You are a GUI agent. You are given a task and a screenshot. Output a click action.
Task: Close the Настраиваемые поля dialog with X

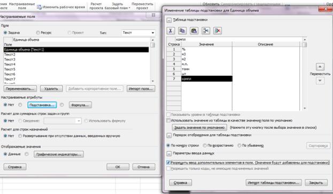153,15
